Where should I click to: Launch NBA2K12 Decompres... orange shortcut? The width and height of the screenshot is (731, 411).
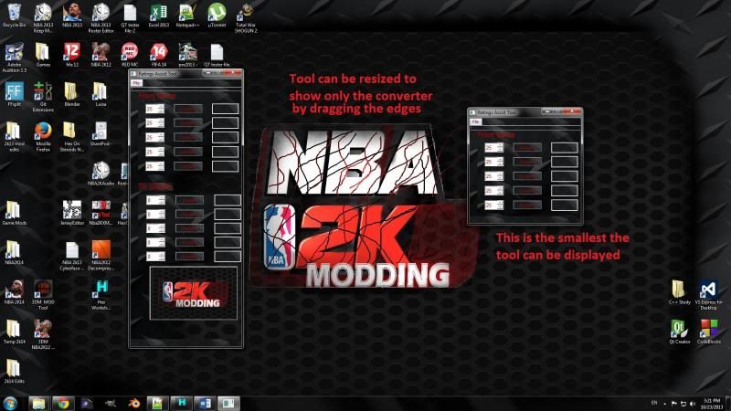[x=101, y=256]
